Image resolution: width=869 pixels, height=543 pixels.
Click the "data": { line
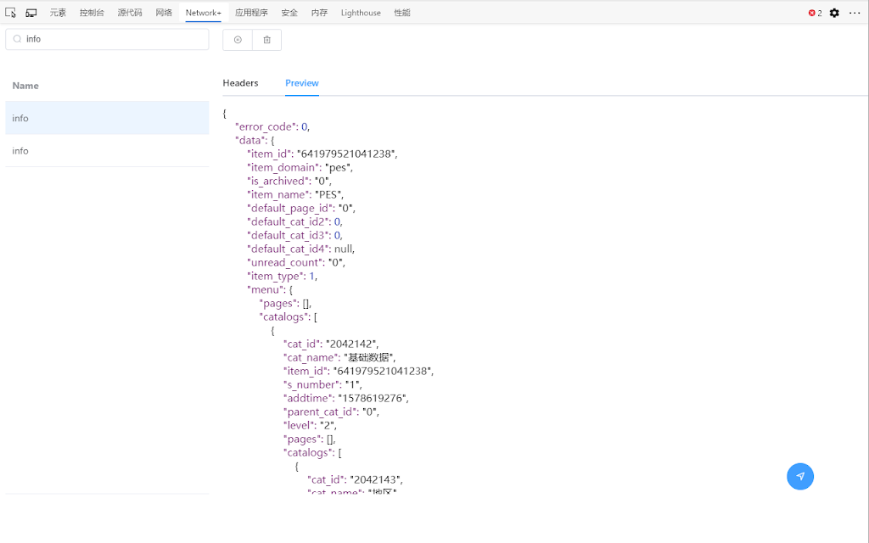pyautogui.click(x=255, y=140)
